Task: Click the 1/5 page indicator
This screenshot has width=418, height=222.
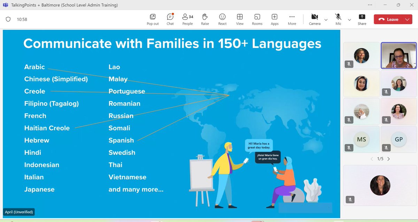Action: (380, 159)
